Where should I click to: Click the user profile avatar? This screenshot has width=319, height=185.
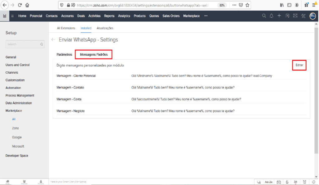[312, 16]
